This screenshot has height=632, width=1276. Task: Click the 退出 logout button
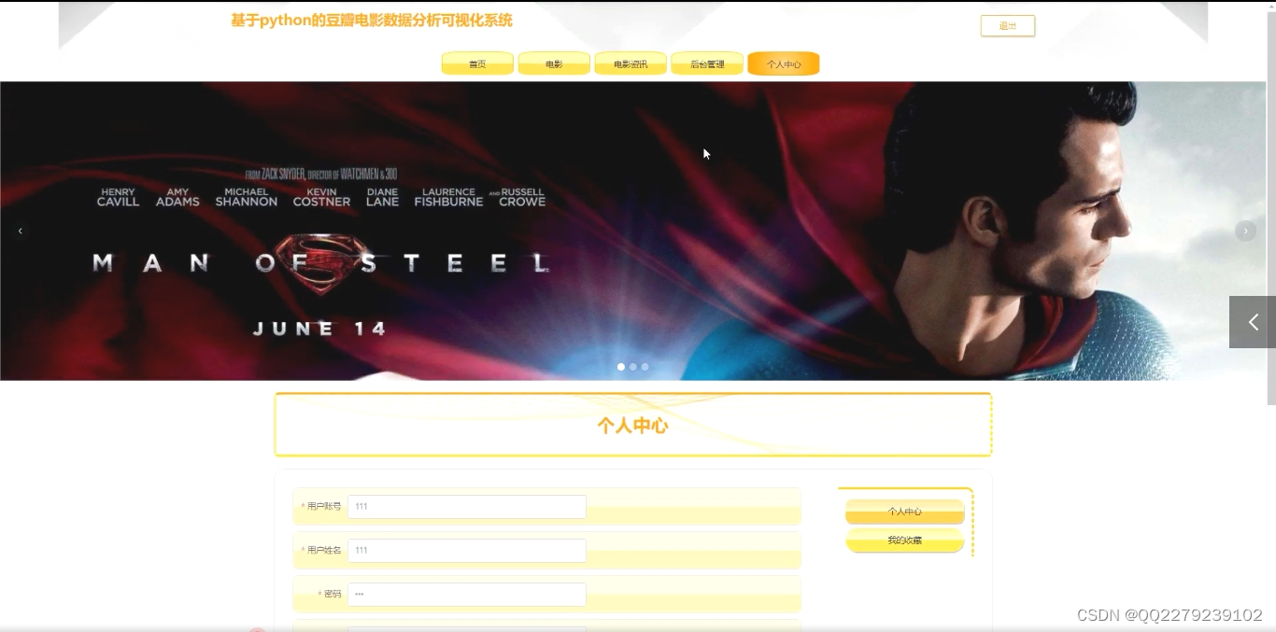coord(1007,26)
